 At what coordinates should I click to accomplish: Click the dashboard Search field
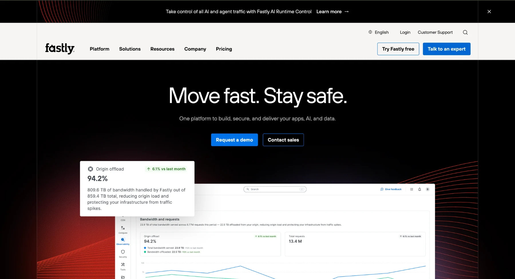(275, 189)
